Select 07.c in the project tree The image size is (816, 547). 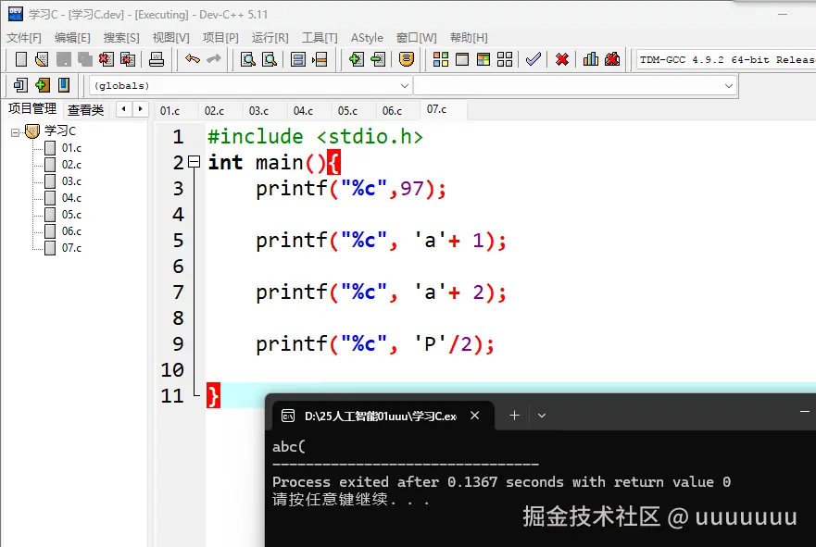pos(71,247)
